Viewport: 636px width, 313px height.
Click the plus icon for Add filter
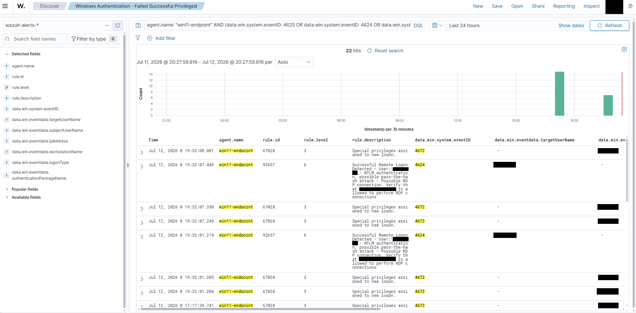point(150,38)
